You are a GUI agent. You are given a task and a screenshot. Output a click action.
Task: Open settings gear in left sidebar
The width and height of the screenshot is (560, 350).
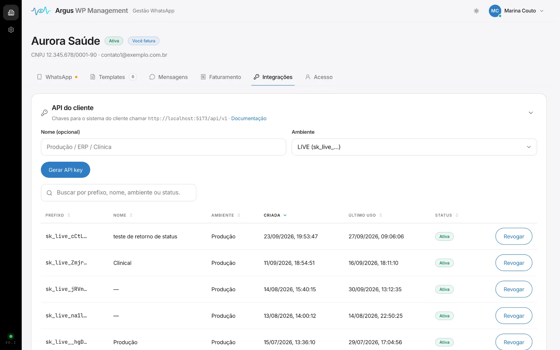point(11,30)
